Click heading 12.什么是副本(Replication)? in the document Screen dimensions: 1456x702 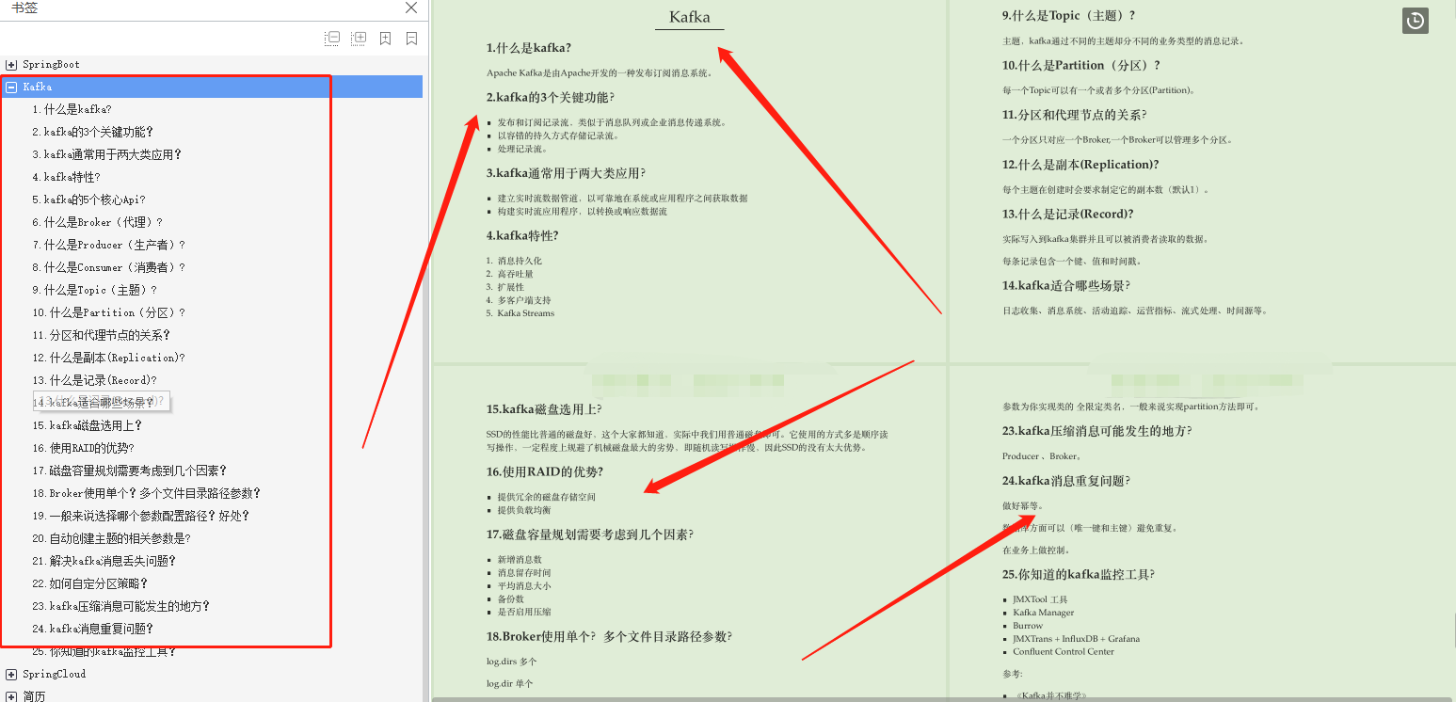(1080, 165)
